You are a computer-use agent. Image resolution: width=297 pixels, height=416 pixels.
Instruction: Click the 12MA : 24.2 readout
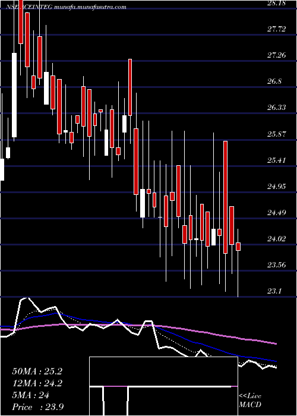coord(37,383)
